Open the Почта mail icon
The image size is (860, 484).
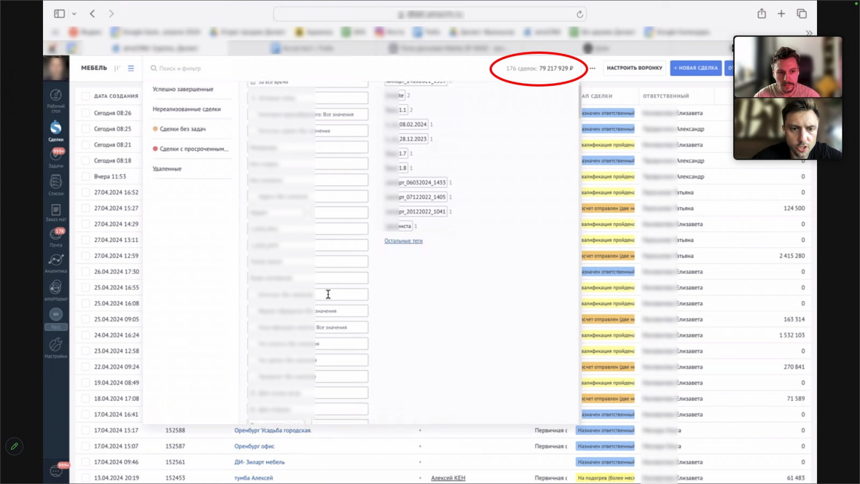56,234
